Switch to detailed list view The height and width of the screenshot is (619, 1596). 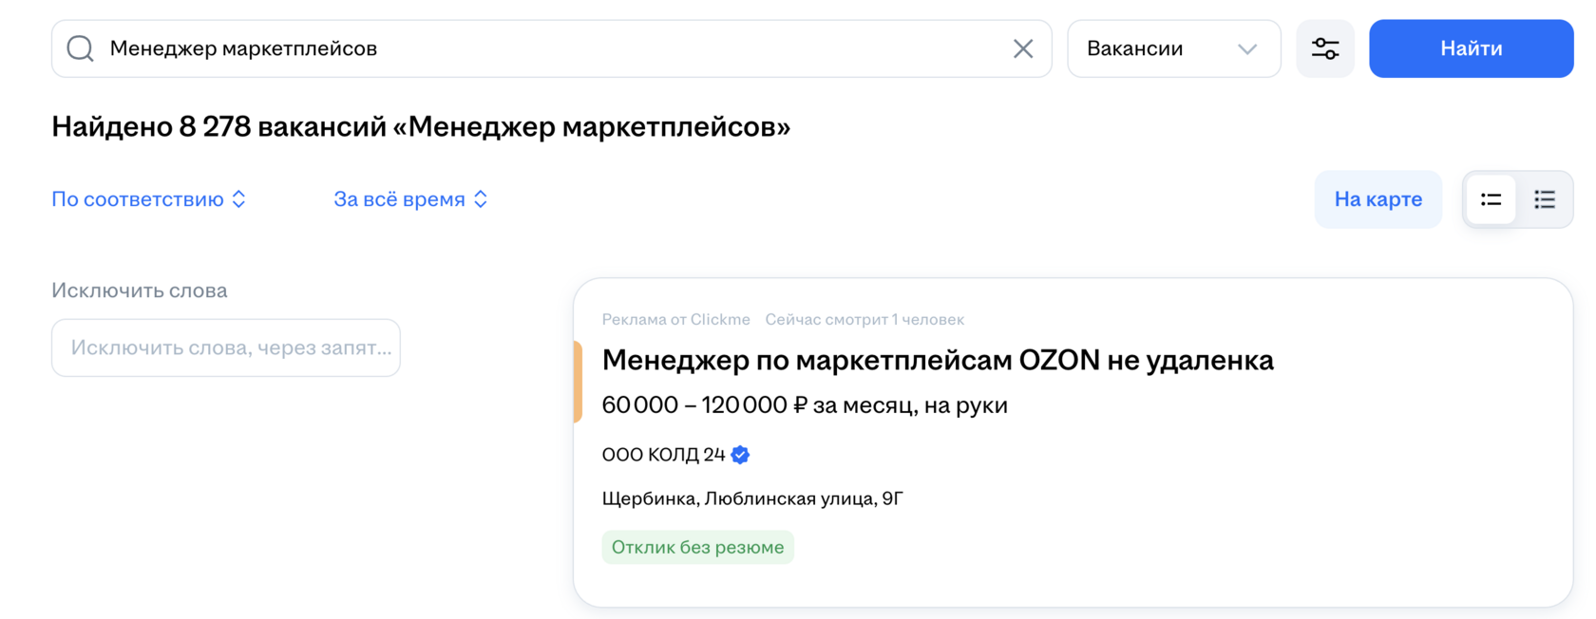click(1491, 199)
